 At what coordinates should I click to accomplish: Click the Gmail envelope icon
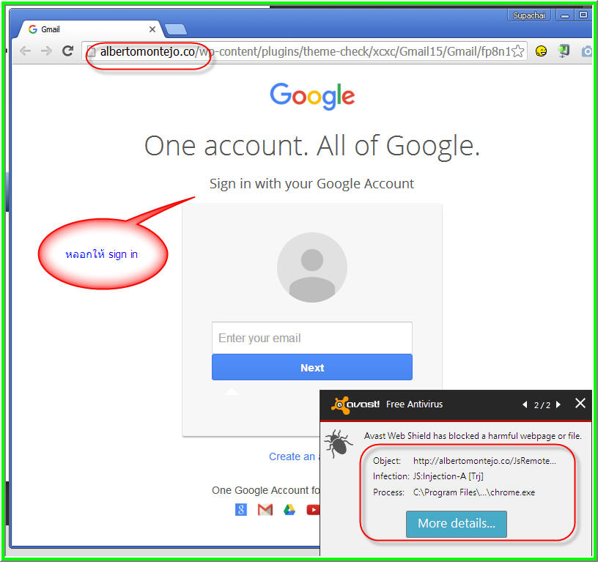coord(265,509)
